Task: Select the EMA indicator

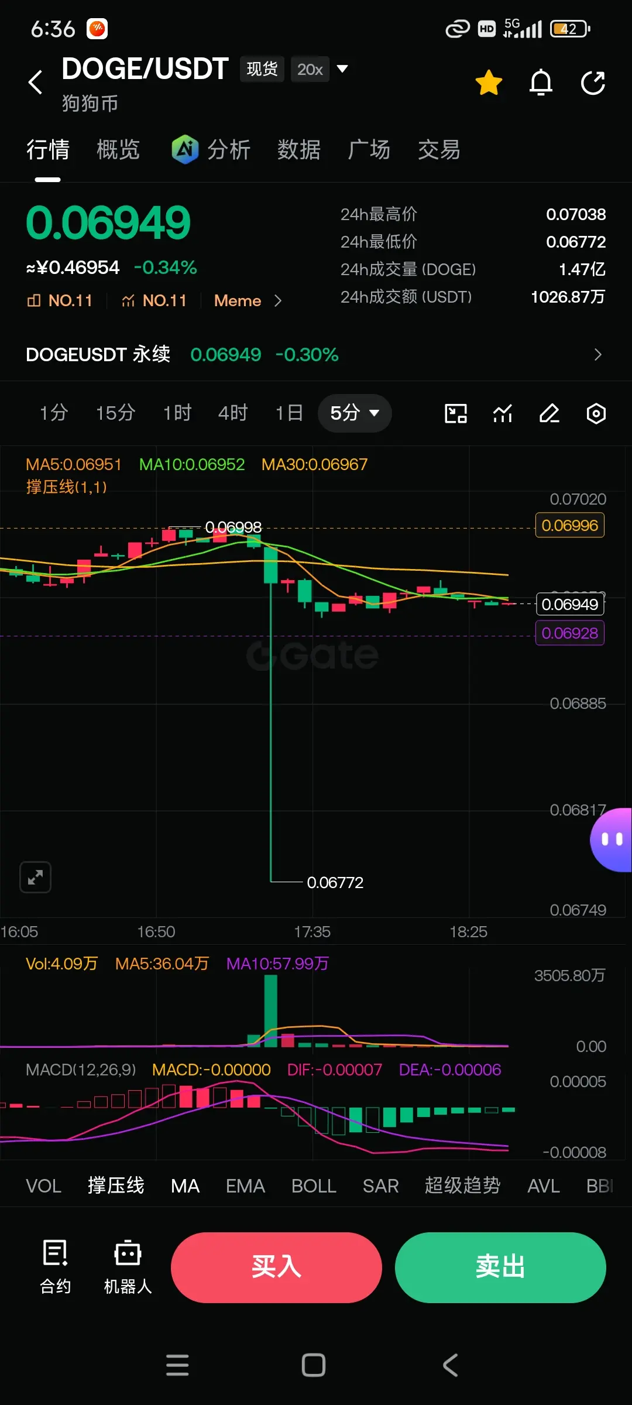Action: [246, 1186]
